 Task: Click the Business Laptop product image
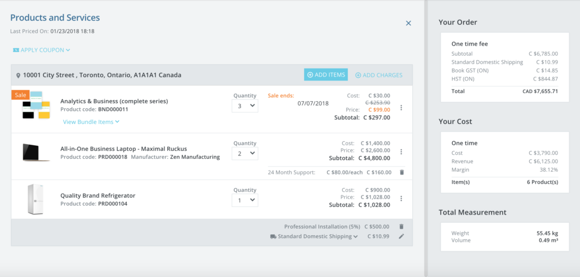[x=35, y=153]
